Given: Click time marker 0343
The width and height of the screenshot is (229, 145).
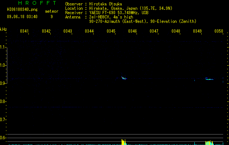Looking at the screenshot, I should [x=68, y=31].
